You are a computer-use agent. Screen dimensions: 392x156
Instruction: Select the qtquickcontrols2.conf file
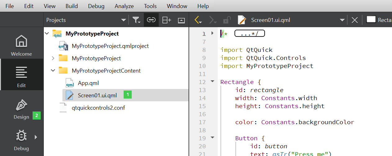pos(98,108)
